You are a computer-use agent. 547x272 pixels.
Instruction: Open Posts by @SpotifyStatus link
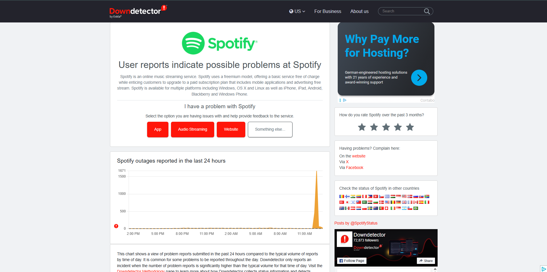[x=356, y=223]
